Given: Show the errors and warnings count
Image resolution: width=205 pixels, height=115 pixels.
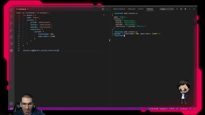Looking at the screenshot, I should tap(12, 109).
